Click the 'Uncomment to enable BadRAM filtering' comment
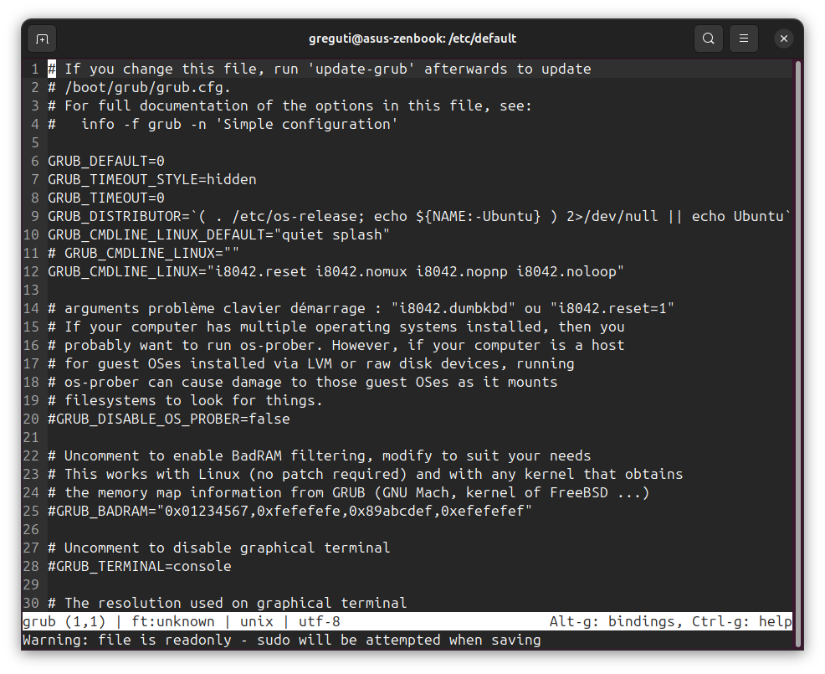 (320, 456)
